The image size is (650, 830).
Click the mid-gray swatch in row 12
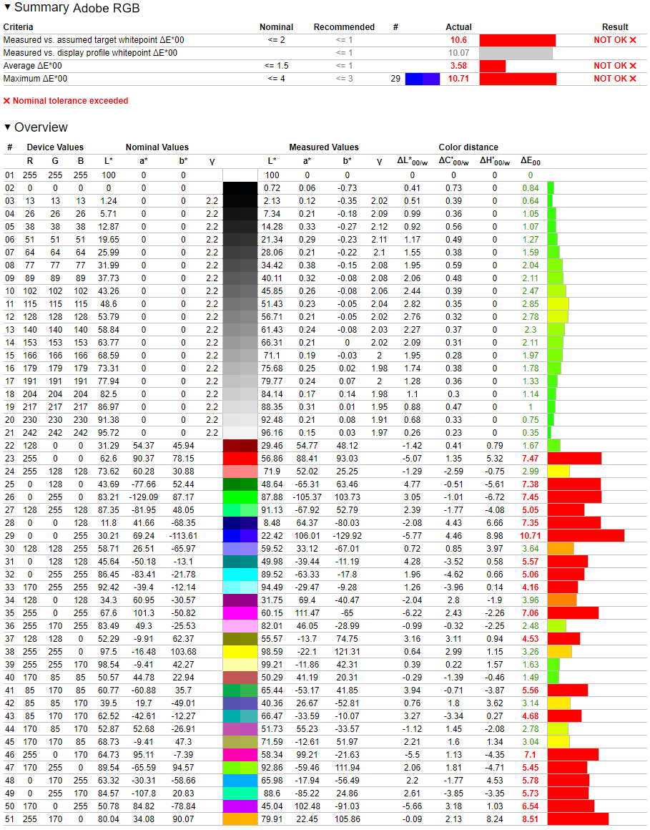(x=240, y=316)
